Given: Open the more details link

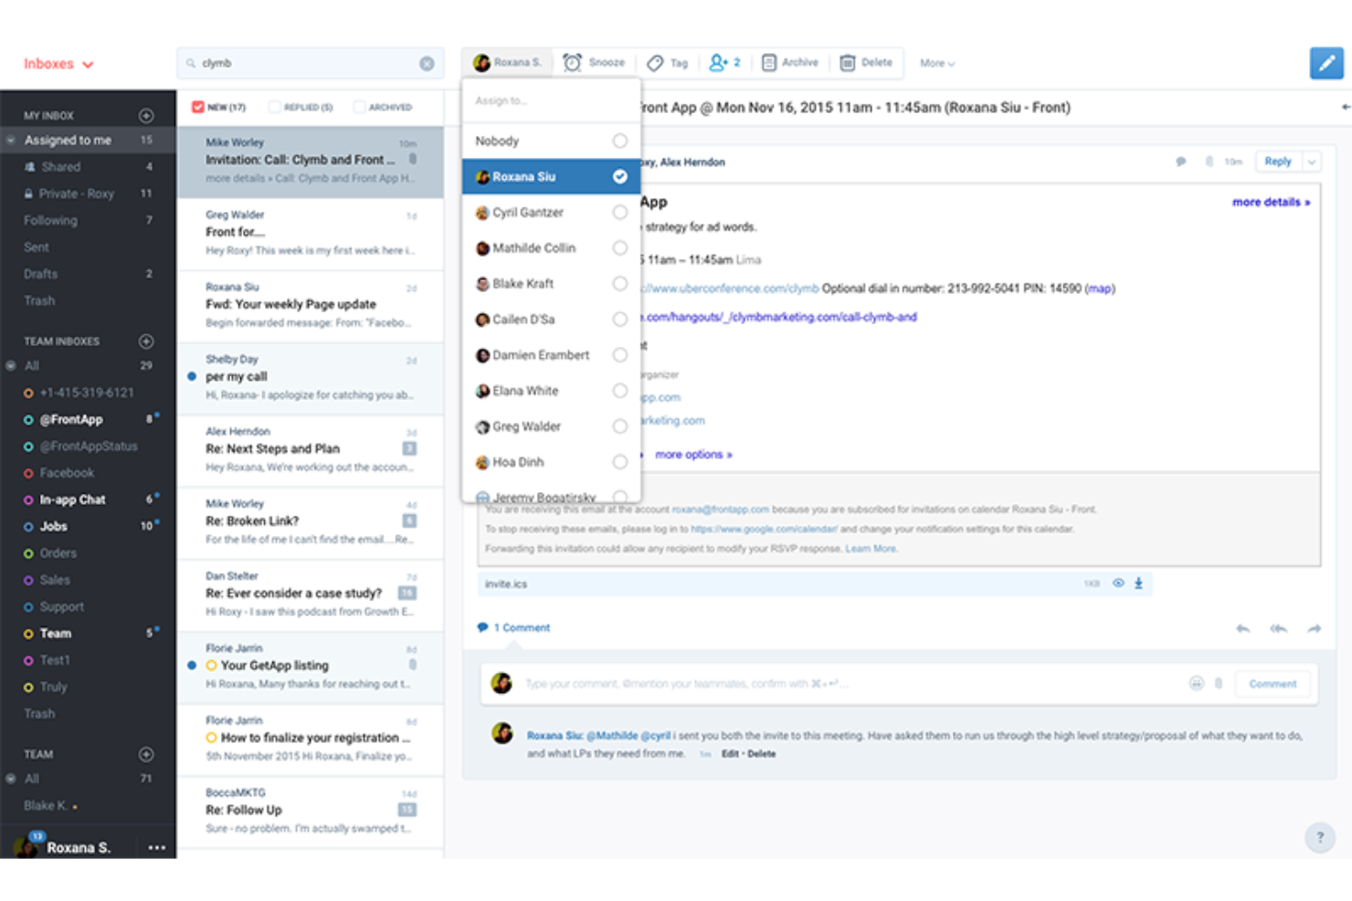Looking at the screenshot, I should [1269, 201].
